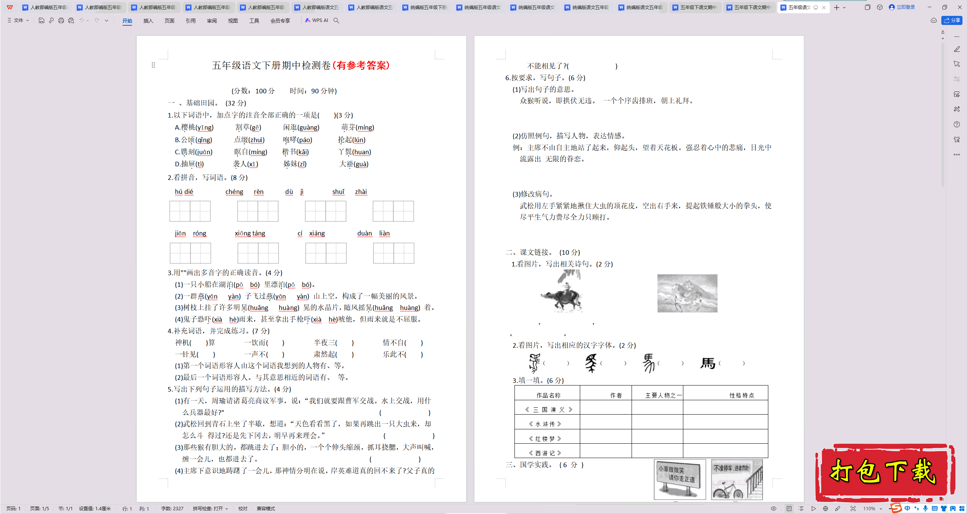The height and width of the screenshot is (514, 967).
Task: Start reading play mode in status bar
Action: pyautogui.click(x=814, y=509)
